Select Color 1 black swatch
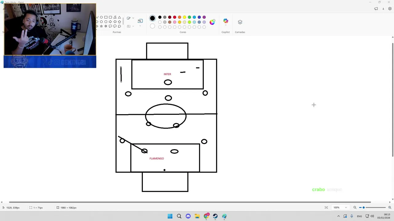 coord(152,18)
